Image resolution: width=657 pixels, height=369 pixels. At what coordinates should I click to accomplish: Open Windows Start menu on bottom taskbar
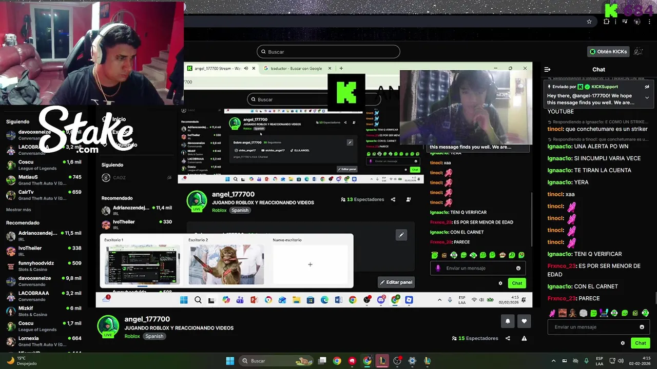tap(230, 361)
